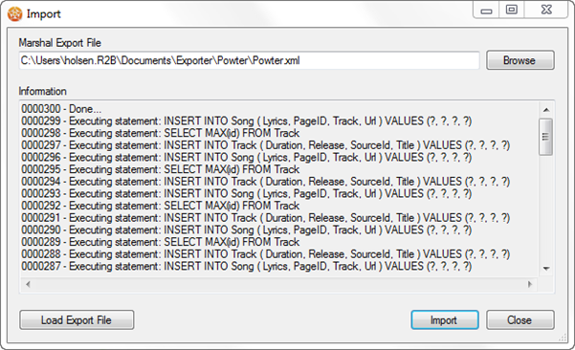Click the Marshal Export File label

tap(59, 43)
